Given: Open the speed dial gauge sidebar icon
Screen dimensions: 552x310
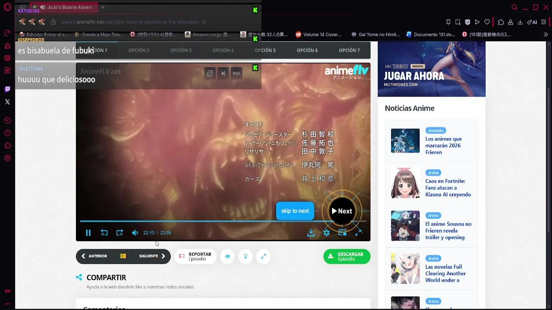Looking at the screenshot, I should (x=7, y=33).
